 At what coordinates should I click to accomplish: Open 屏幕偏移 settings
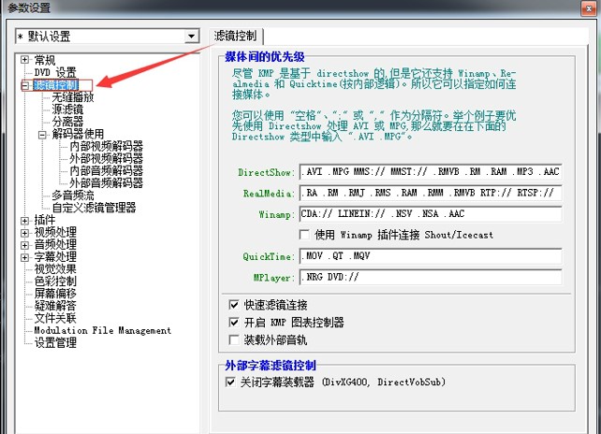(x=55, y=294)
